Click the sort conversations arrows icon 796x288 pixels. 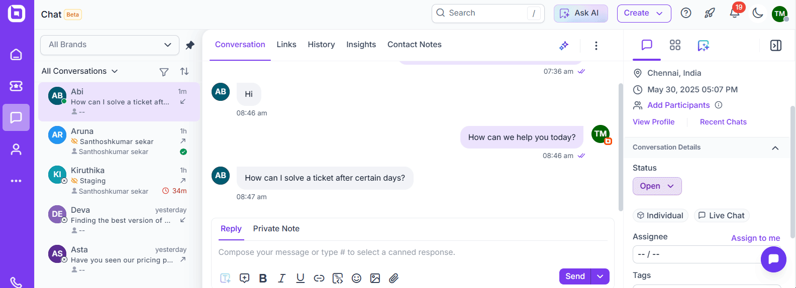(x=184, y=71)
